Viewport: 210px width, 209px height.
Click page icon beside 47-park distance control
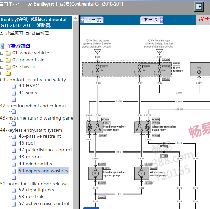pos(14,150)
